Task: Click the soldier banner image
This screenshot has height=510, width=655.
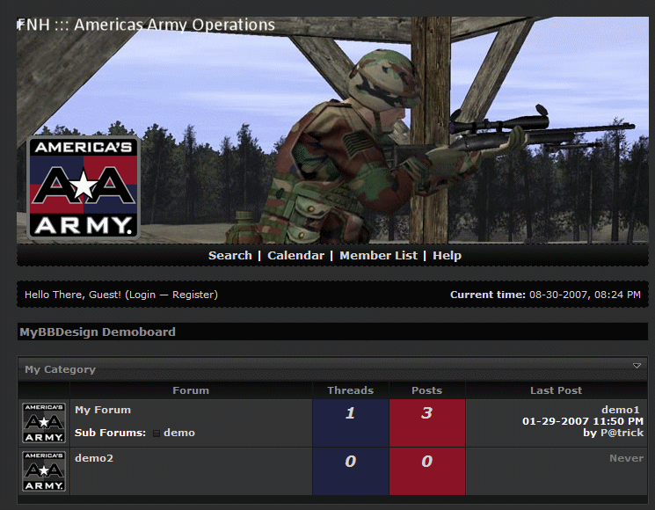Action: [x=332, y=130]
